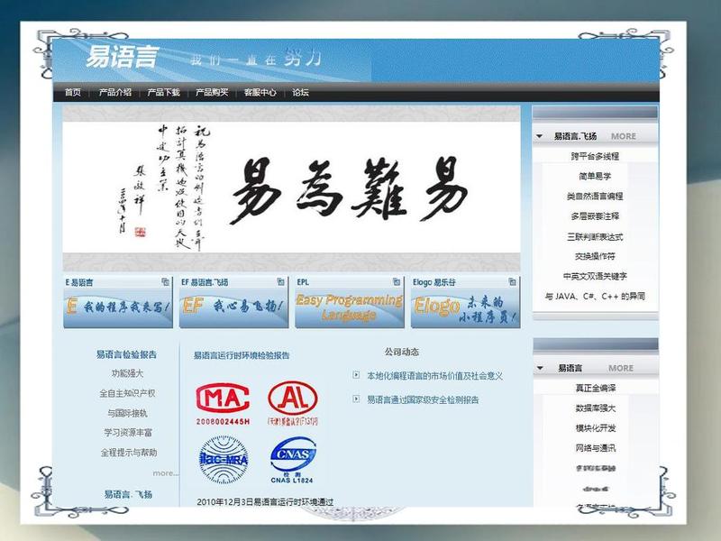
Task: Click the 易语言 site logo
Action: coord(123,57)
